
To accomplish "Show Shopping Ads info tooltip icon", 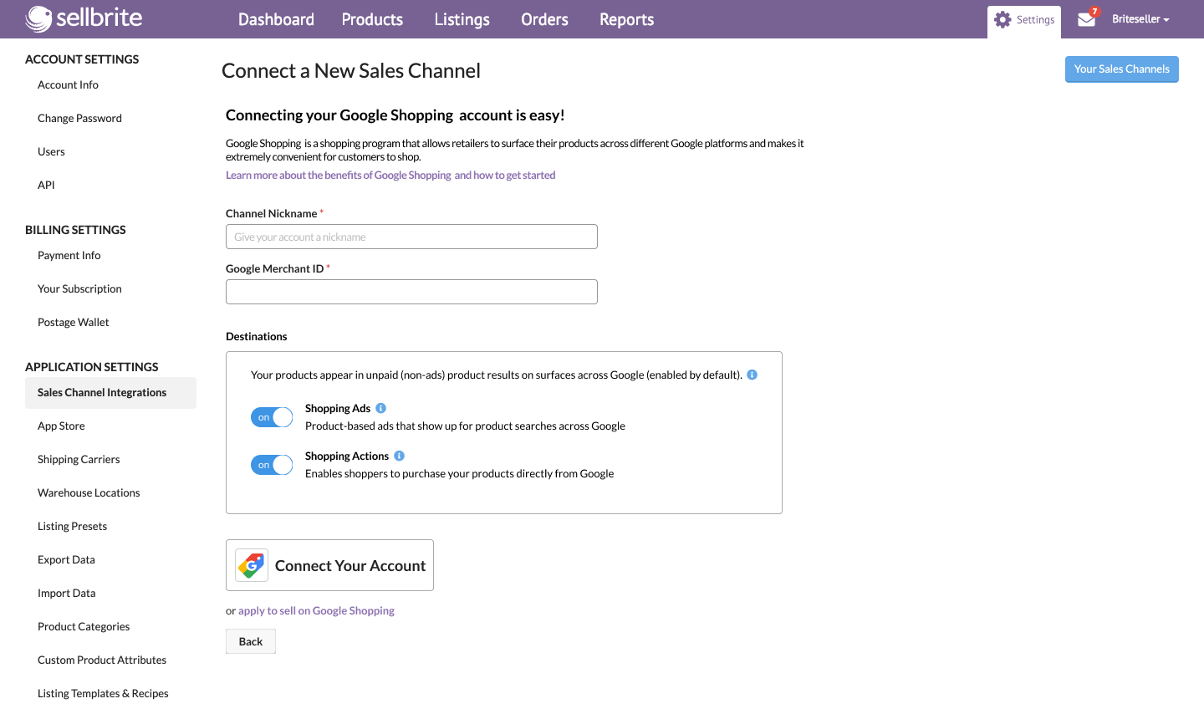I will pyautogui.click(x=380, y=408).
